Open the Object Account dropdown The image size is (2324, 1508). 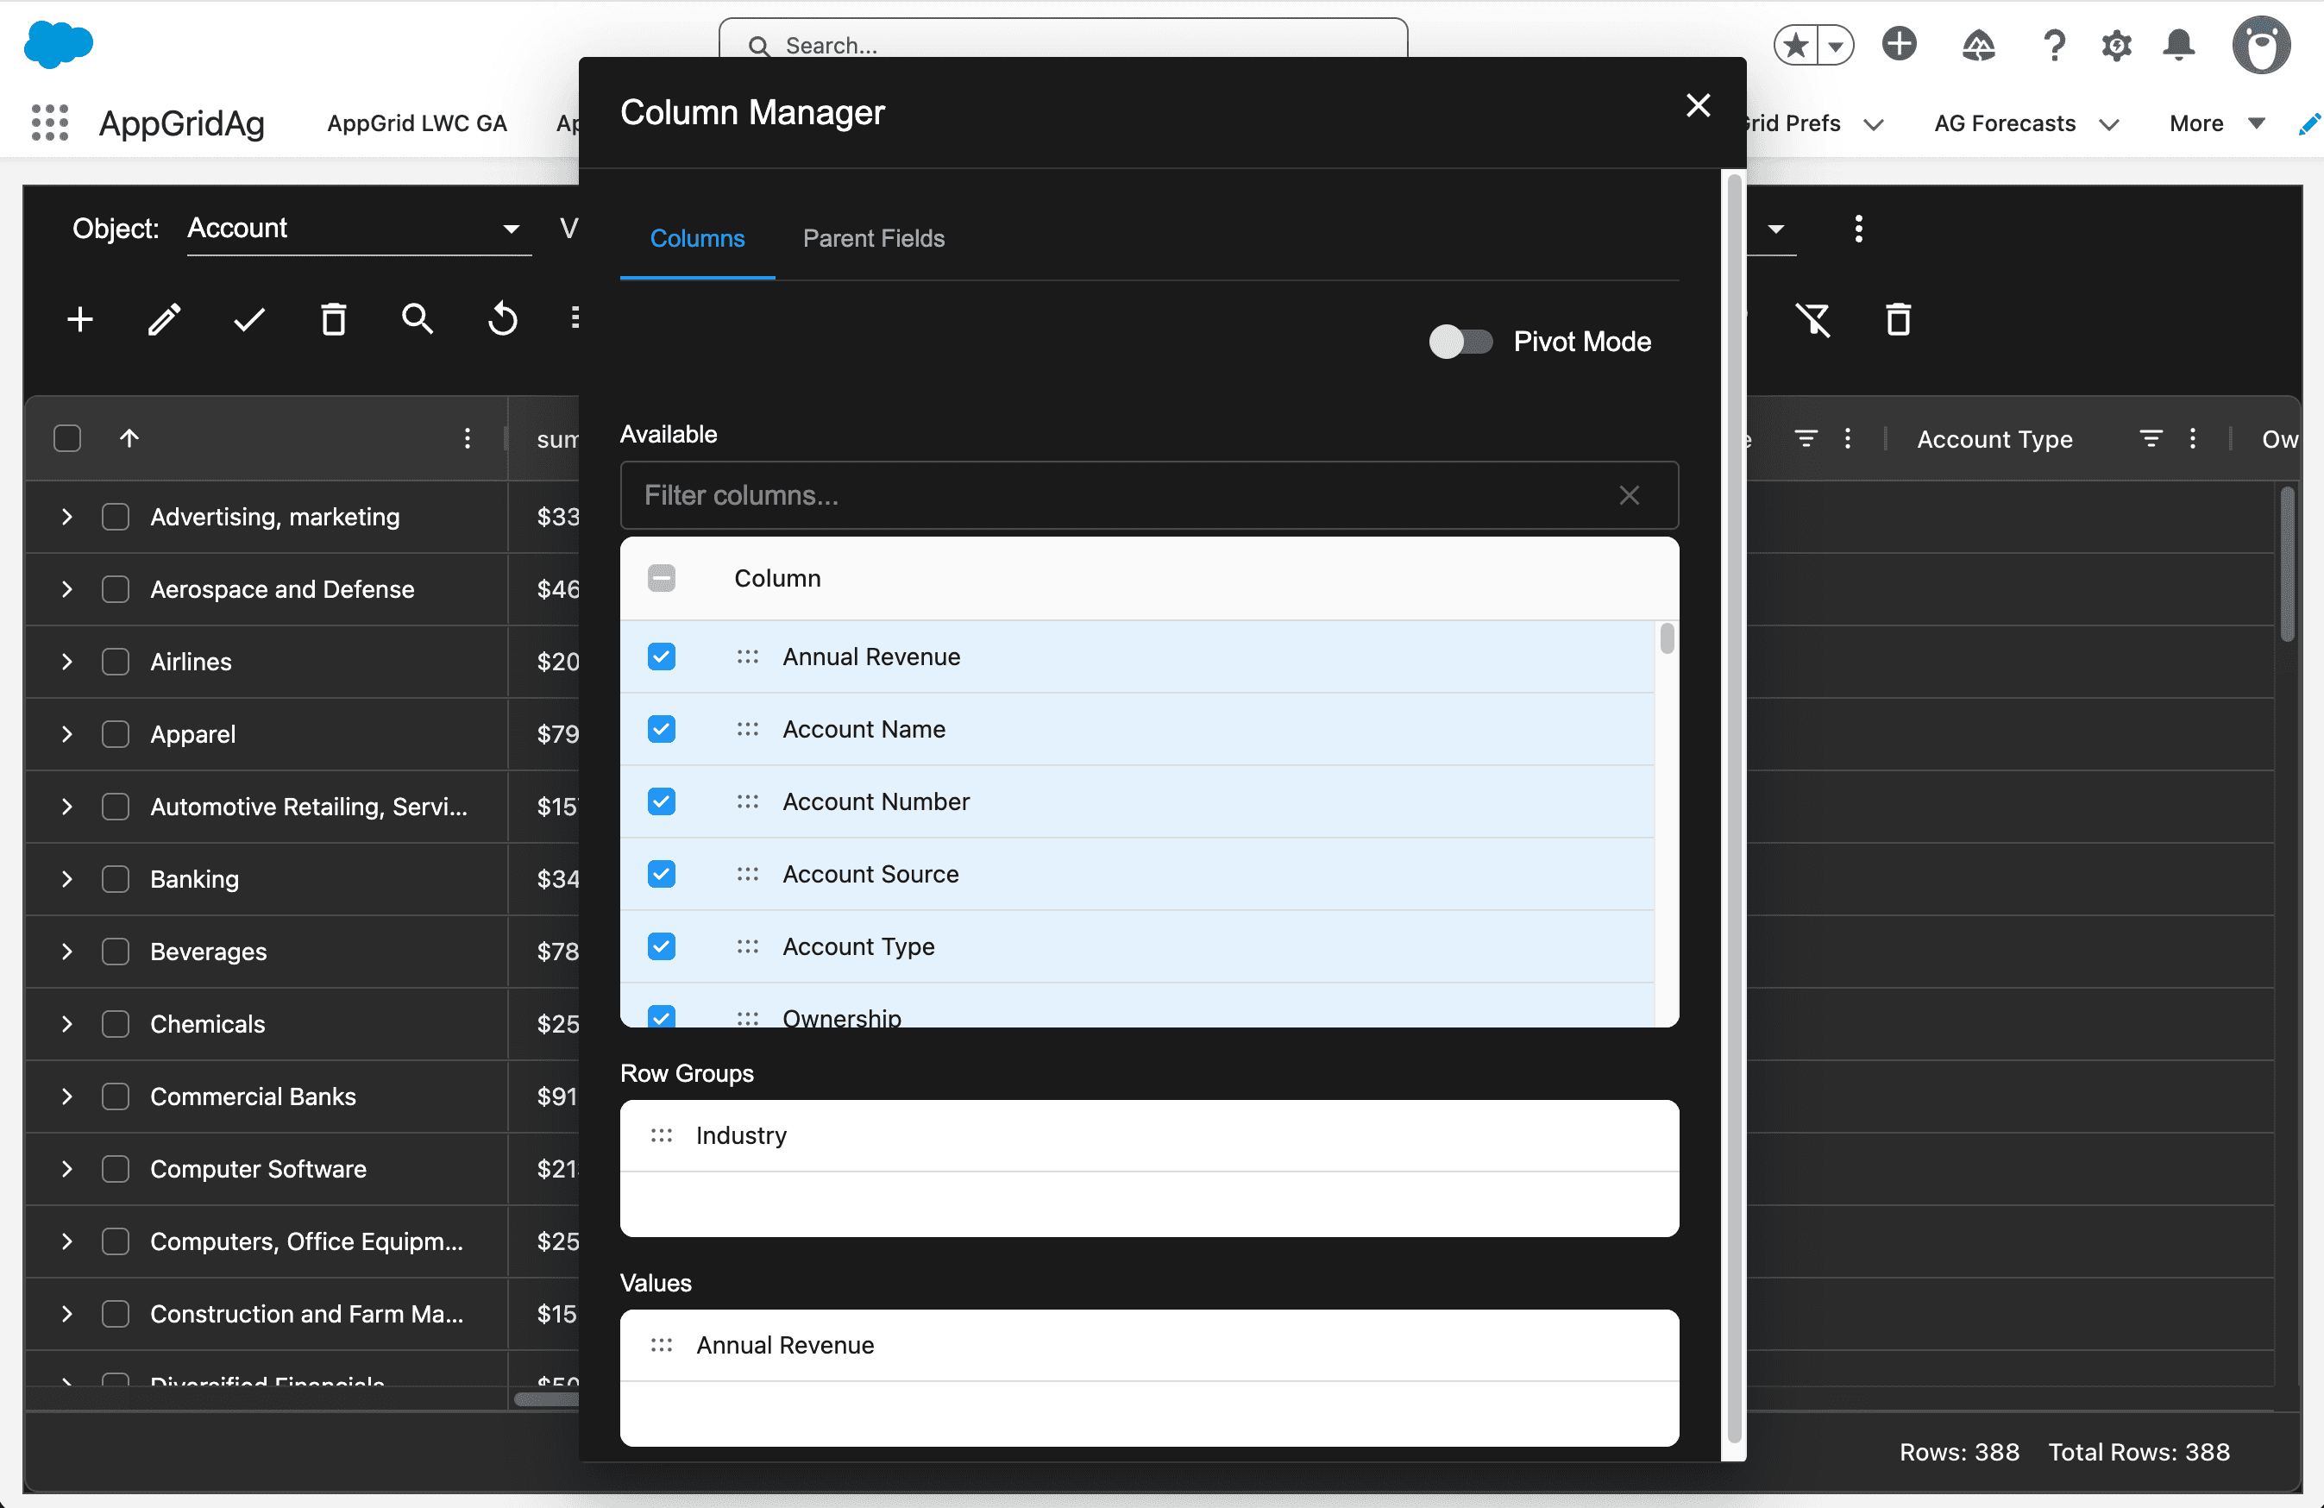pyautogui.click(x=357, y=229)
